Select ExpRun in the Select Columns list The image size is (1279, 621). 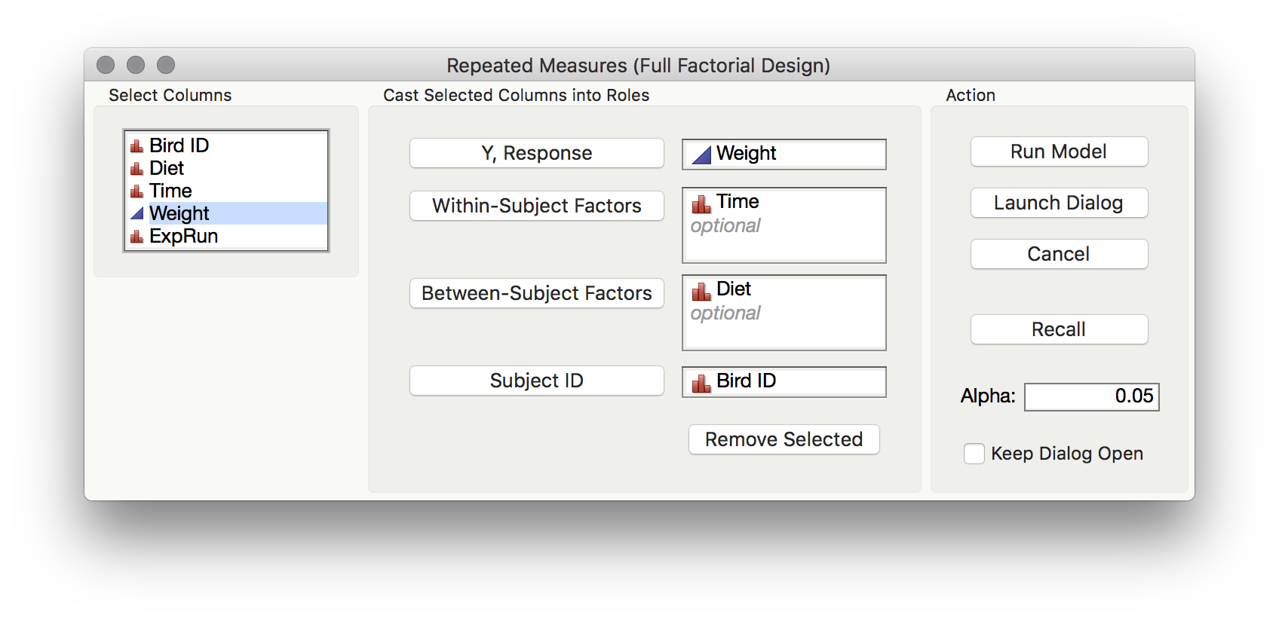[x=183, y=236]
